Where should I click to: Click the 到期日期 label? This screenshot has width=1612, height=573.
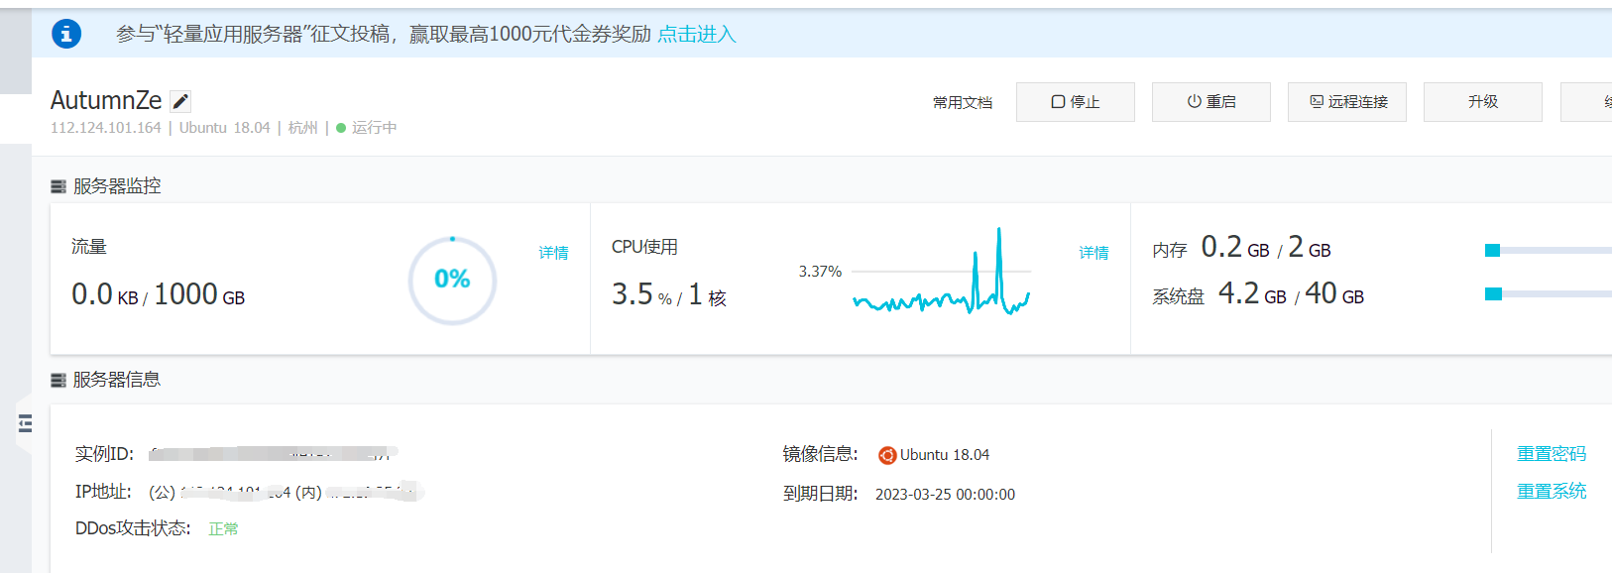(820, 494)
